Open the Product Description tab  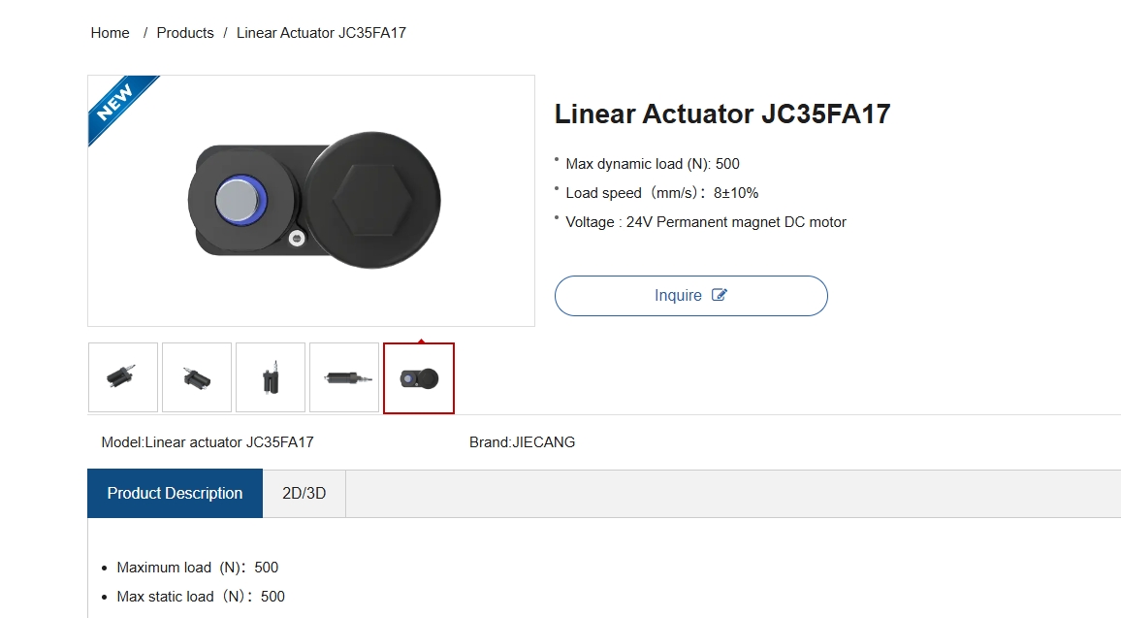coord(176,494)
